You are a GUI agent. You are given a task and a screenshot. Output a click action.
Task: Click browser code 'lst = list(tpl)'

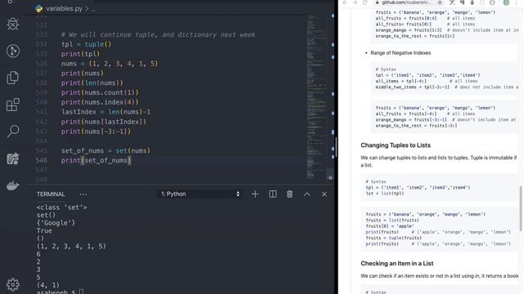(x=385, y=194)
